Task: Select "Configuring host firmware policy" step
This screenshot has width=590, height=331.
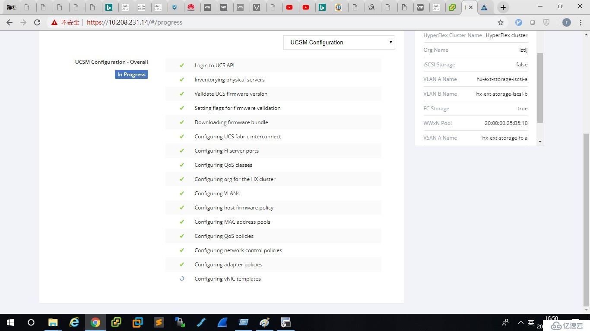Action: (234, 208)
